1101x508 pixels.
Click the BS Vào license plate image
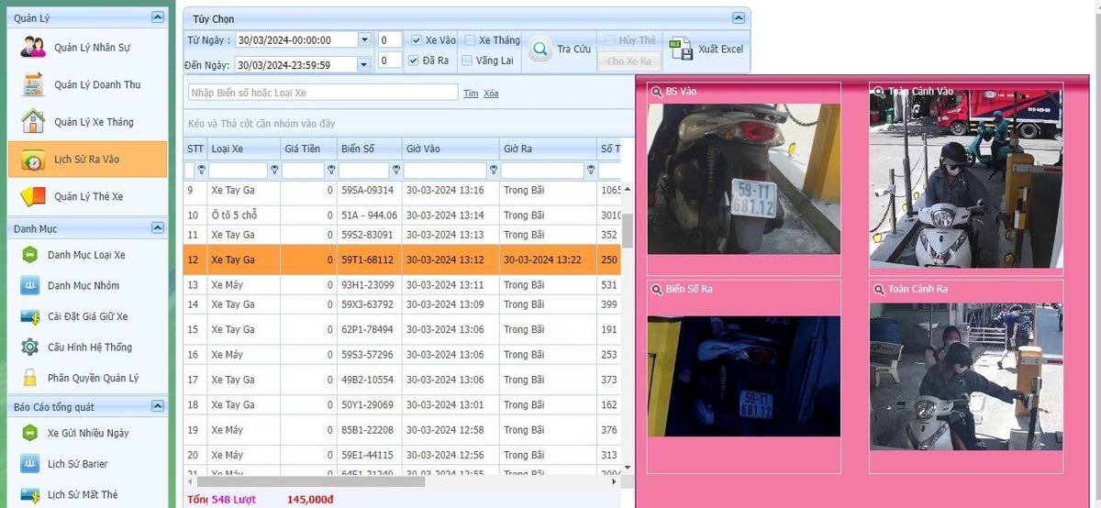pyautogui.click(x=743, y=178)
